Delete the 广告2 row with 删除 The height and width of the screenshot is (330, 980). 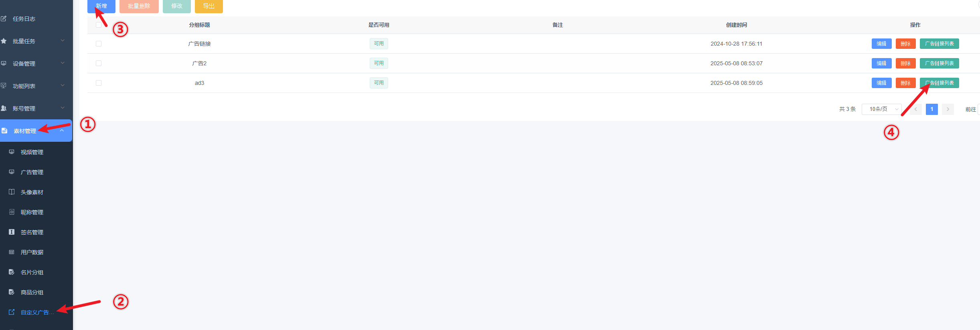905,63
